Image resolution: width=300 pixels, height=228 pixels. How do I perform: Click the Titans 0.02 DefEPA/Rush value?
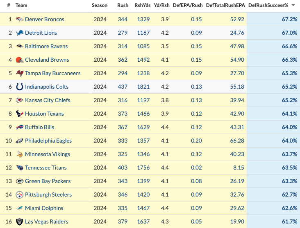(x=196, y=168)
